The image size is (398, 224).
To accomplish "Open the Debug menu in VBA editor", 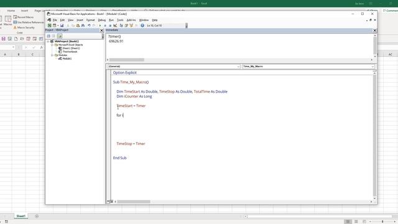I will (x=101, y=20).
